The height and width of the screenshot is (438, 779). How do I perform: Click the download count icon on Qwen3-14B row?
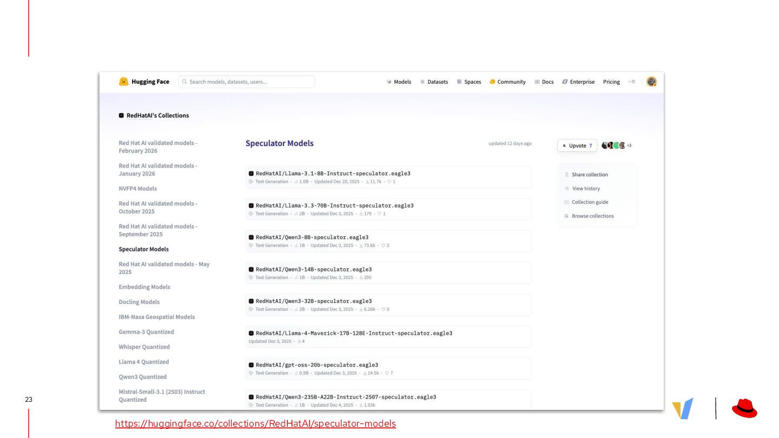361,277
